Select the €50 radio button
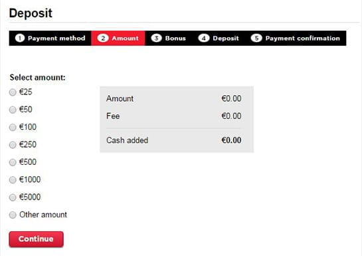The image size is (362, 256). 13,110
